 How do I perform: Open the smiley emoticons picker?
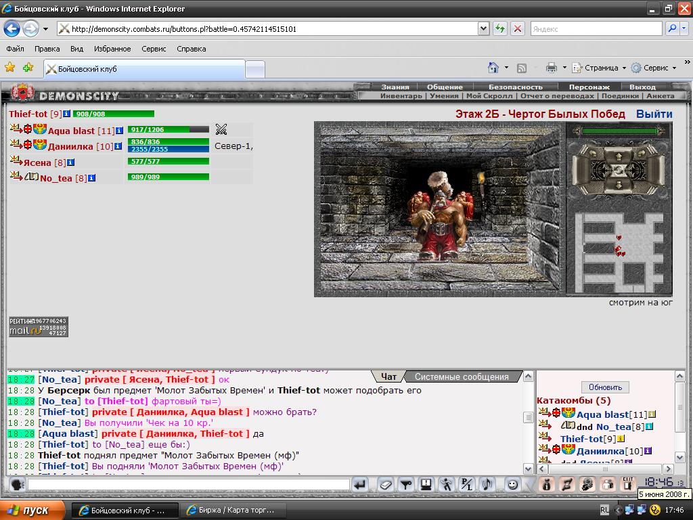[x=512, y=485]
